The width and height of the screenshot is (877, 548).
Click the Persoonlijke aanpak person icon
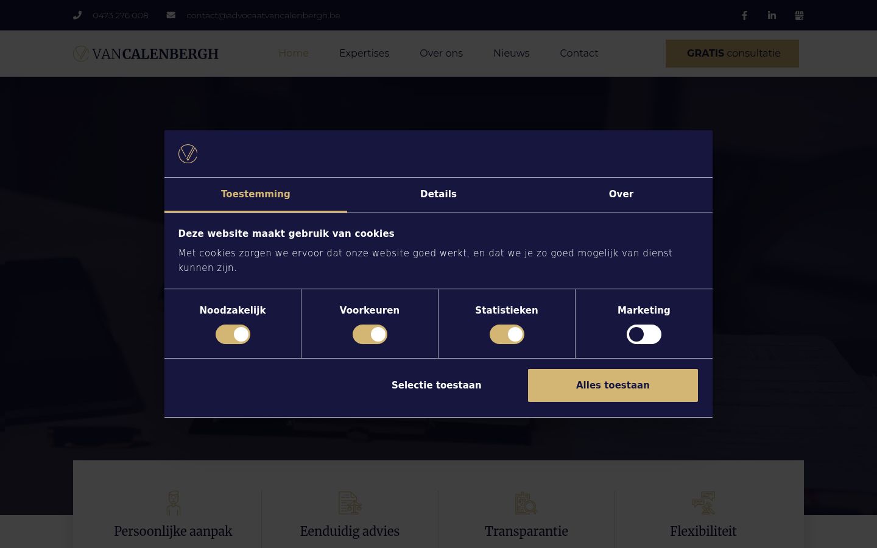(174, 503)
